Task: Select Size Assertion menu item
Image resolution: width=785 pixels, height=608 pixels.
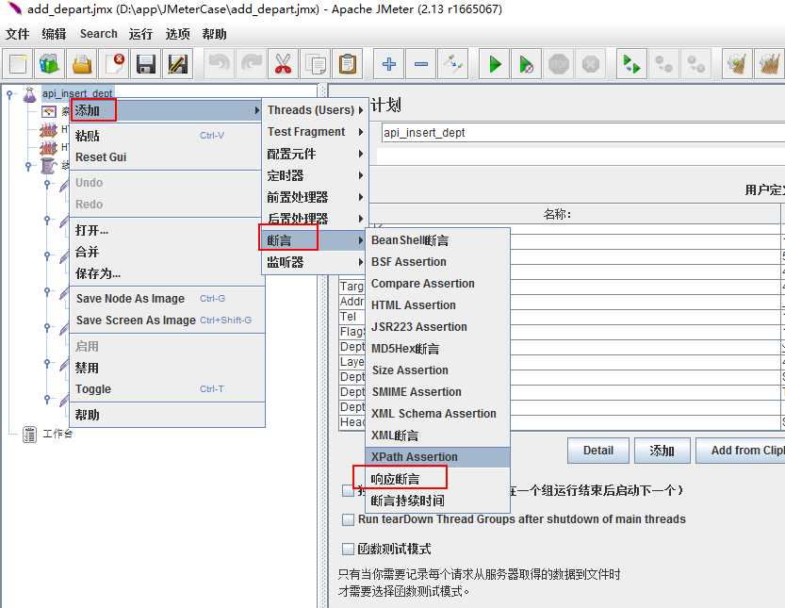Action: coord(438,370)
